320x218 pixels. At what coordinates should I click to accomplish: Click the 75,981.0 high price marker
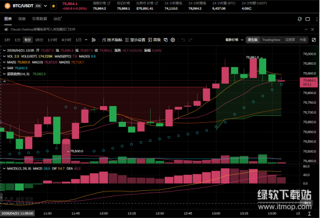click(x=252, y=58)
